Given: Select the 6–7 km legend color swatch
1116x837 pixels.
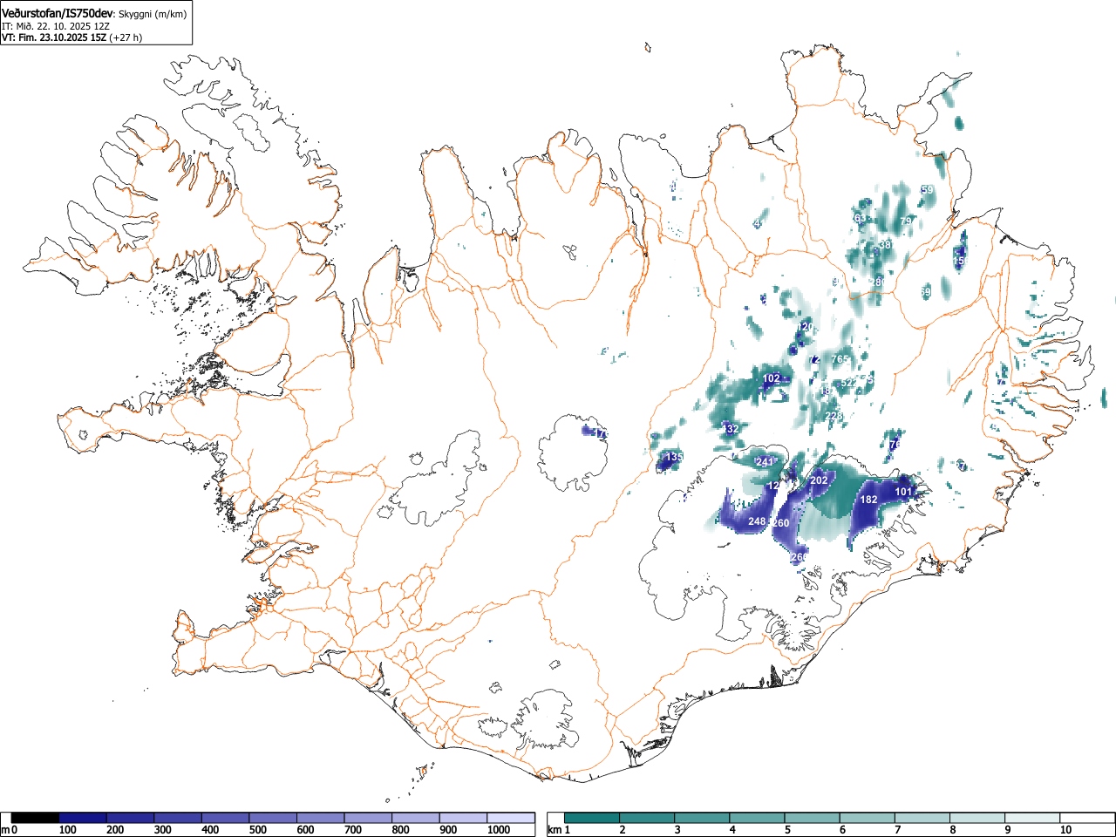Looking at the screenshot, I should point(868,818).
